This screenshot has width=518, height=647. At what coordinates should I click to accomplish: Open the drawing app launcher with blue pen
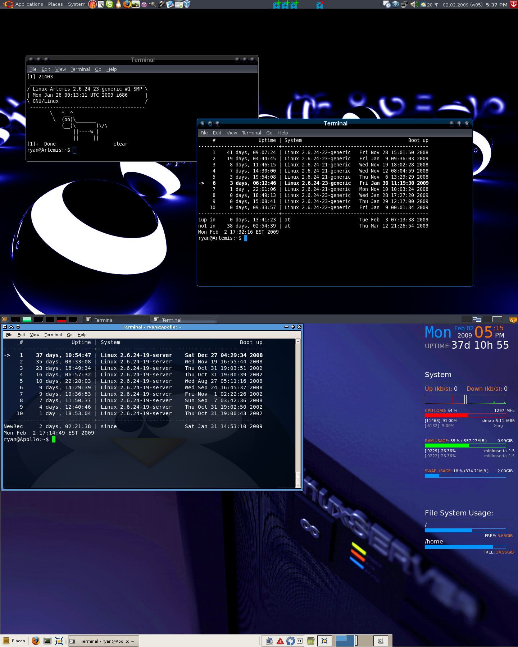click(x=170, y=4)
